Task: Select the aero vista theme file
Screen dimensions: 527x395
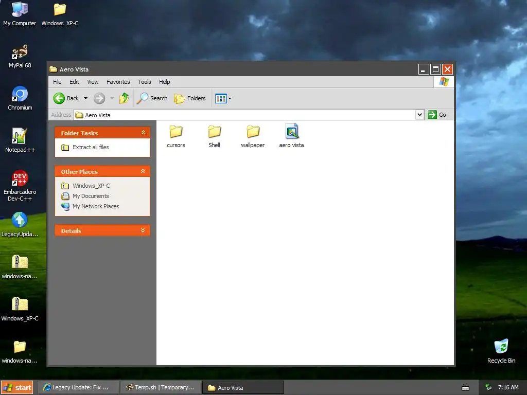Action: point(291,136)
